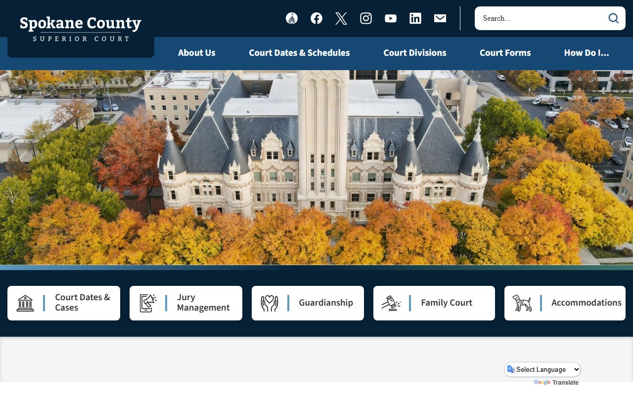This screenshot has width=633, height=395.
Task: Click the Google Translate link
Action: coord(556,383)
